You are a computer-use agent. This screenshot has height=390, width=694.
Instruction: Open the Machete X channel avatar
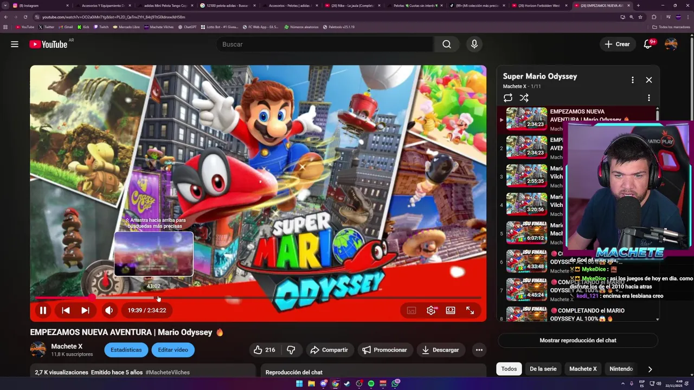pos(38,350)
